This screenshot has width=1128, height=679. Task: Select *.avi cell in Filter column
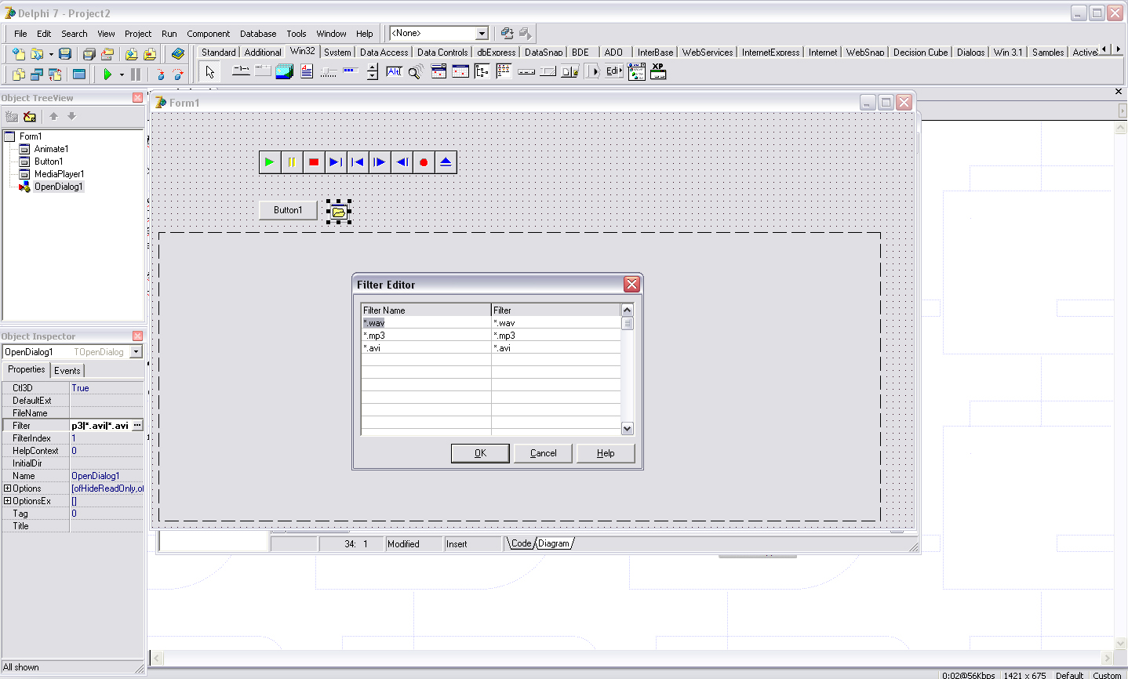click(556, 348)
